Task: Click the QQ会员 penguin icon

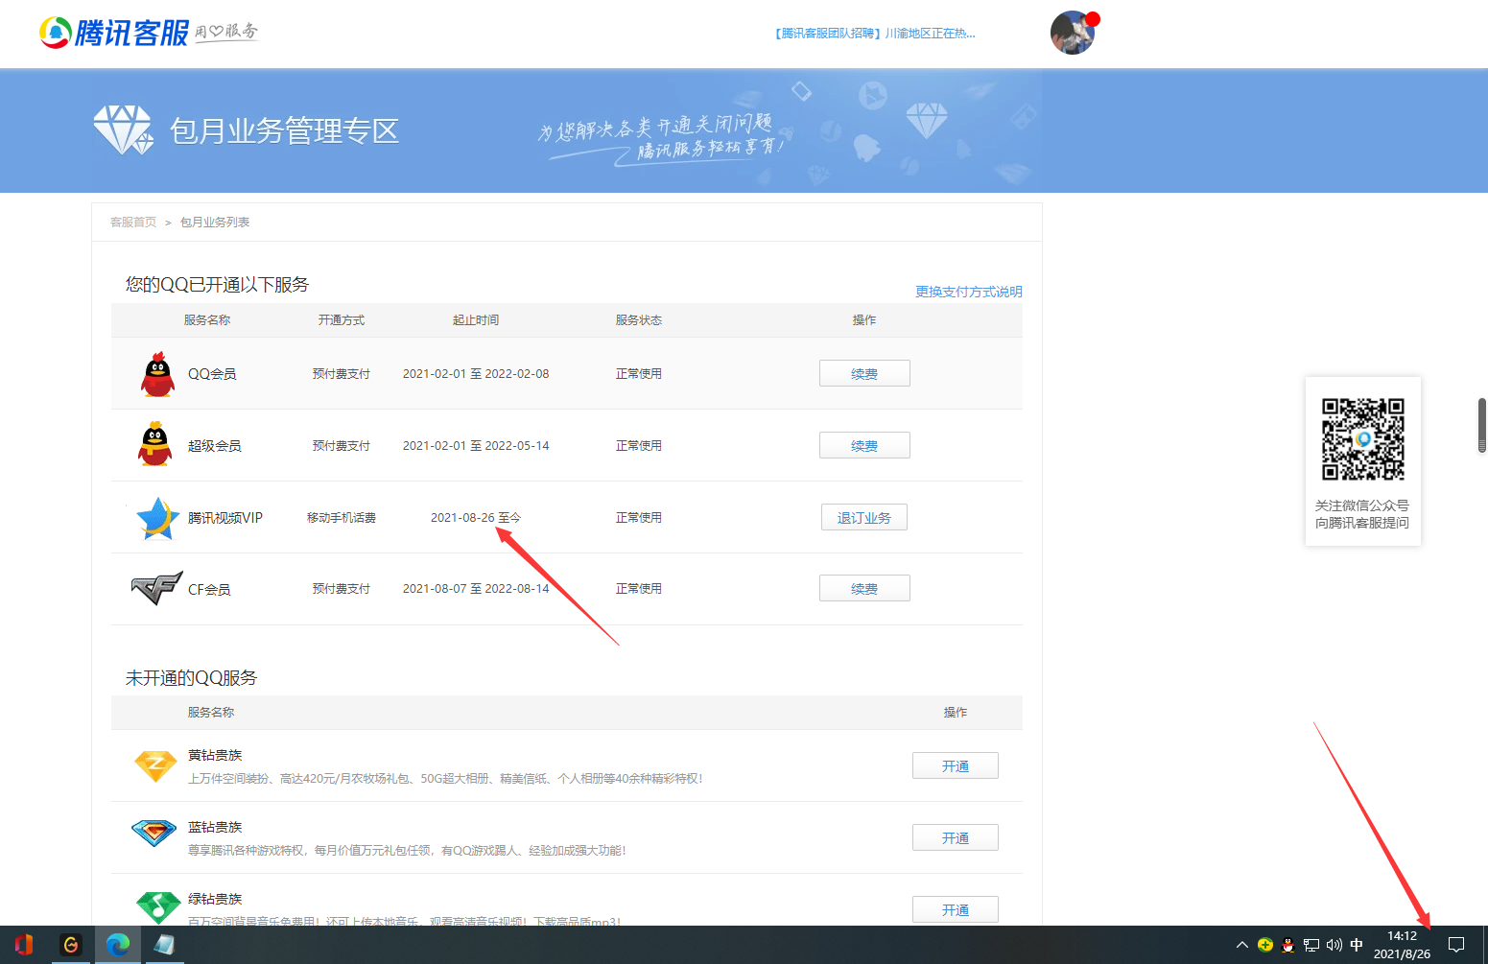Action: [157, 374]
